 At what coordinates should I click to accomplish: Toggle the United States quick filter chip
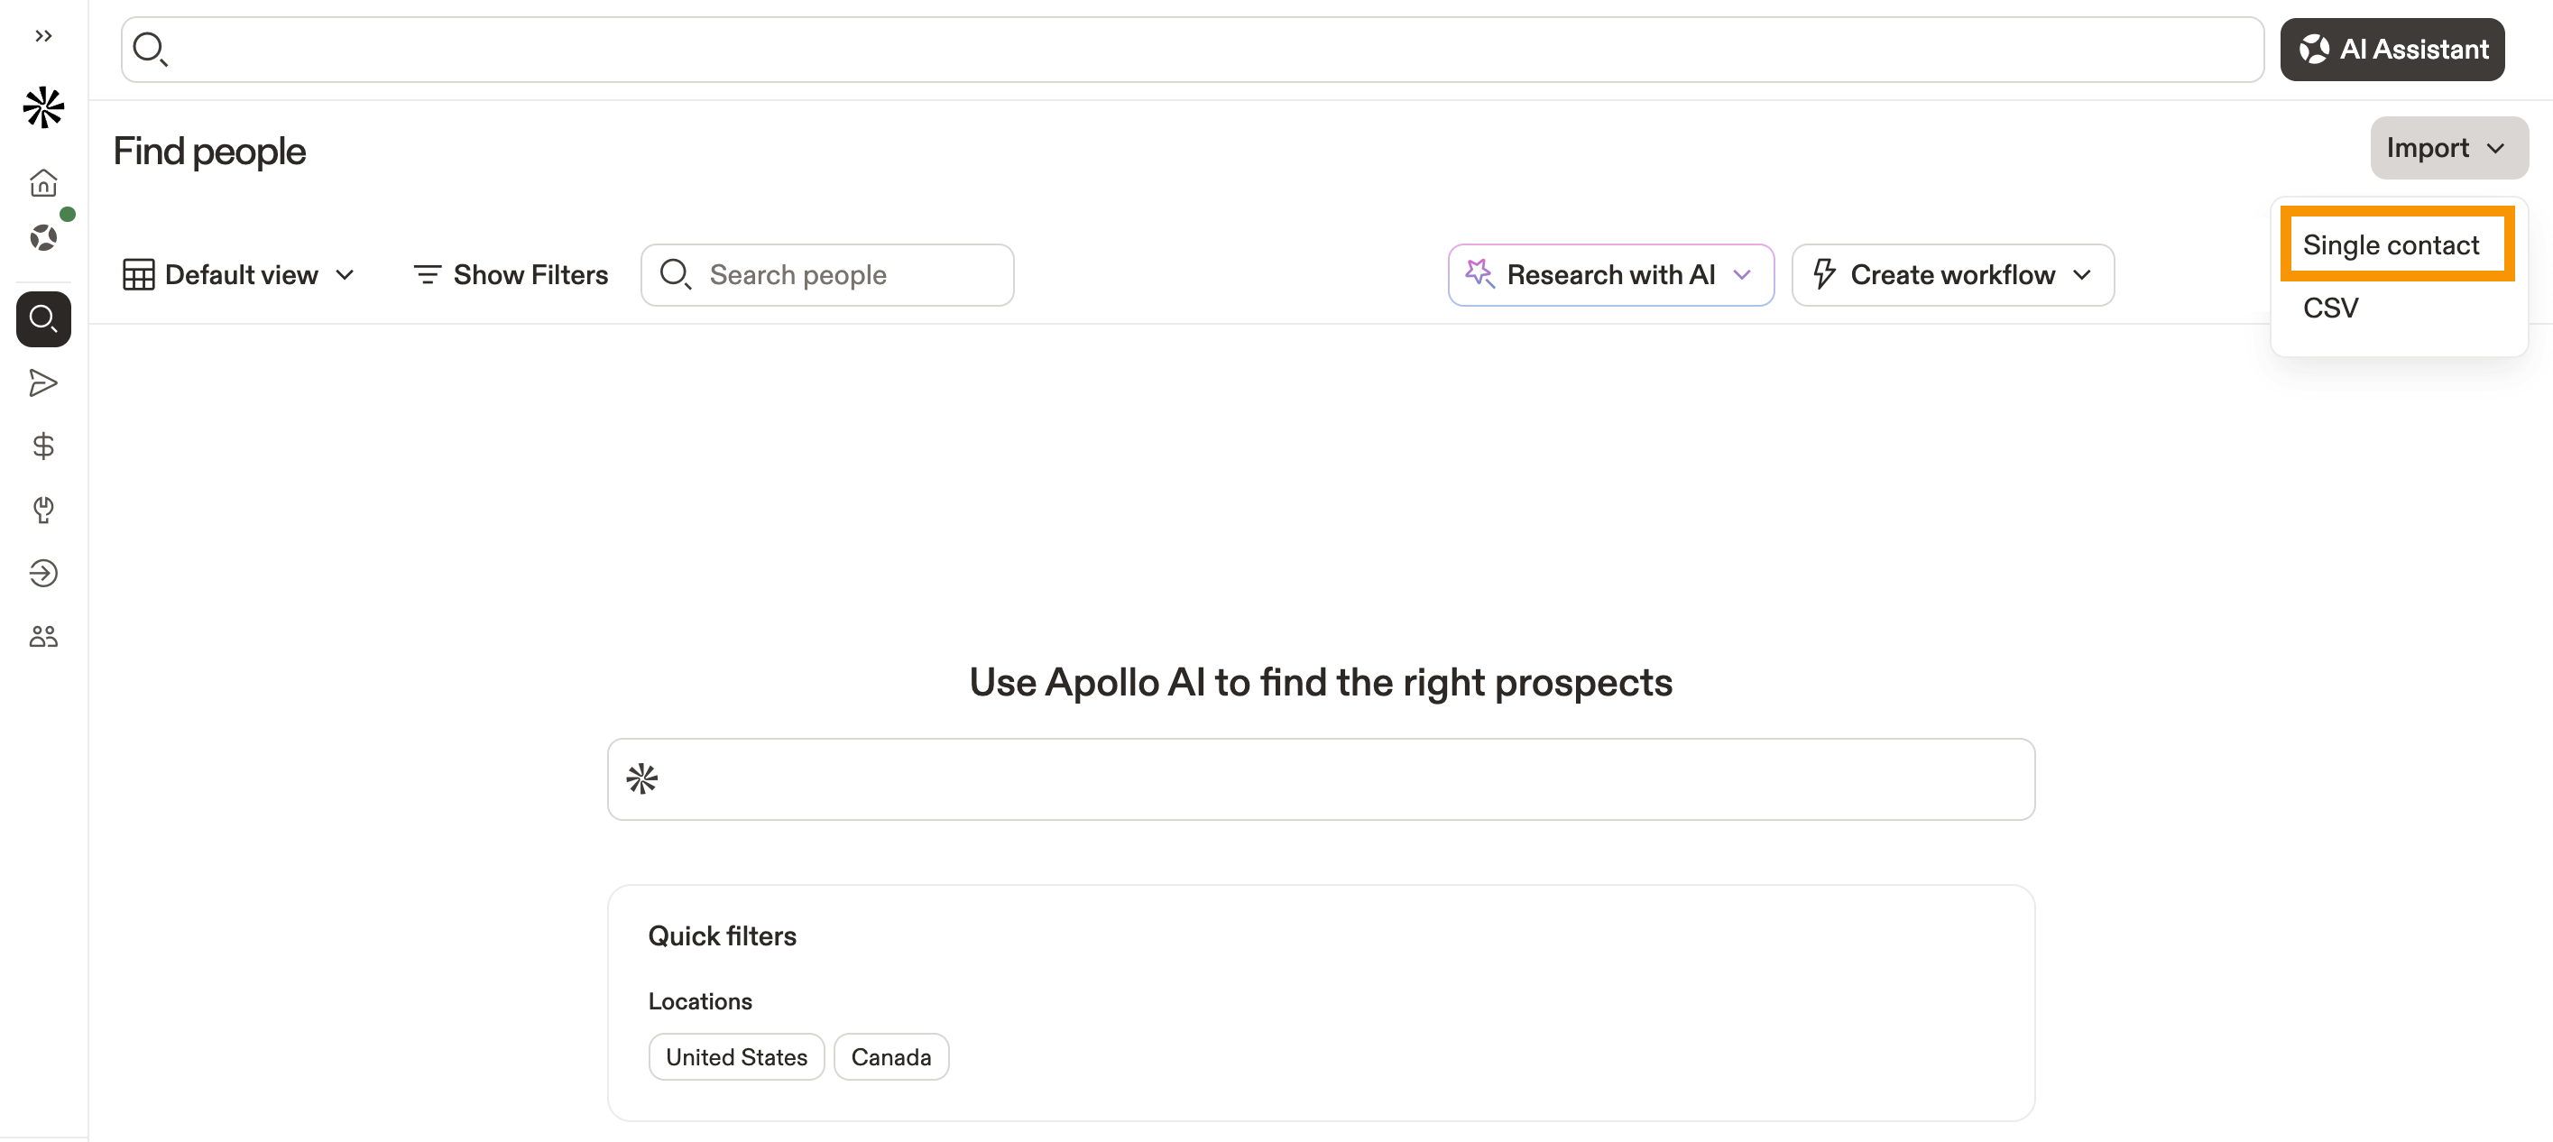735,1056
